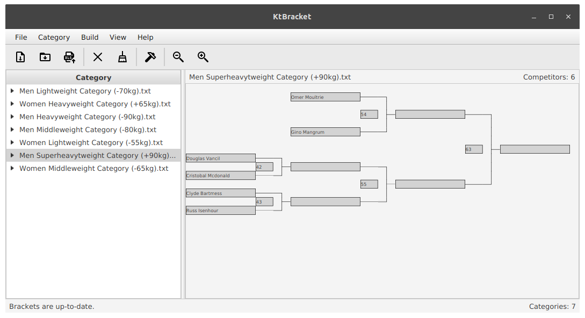Click the Russ Isenhour bracket box

(220, 210)
